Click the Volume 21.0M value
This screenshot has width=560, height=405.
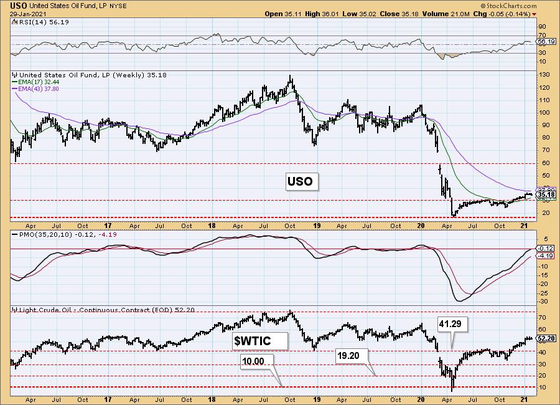pyautogui.click(x=446, y=14)
